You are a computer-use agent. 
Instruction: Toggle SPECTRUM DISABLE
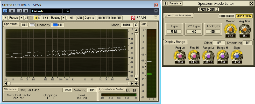pos(209,9)
